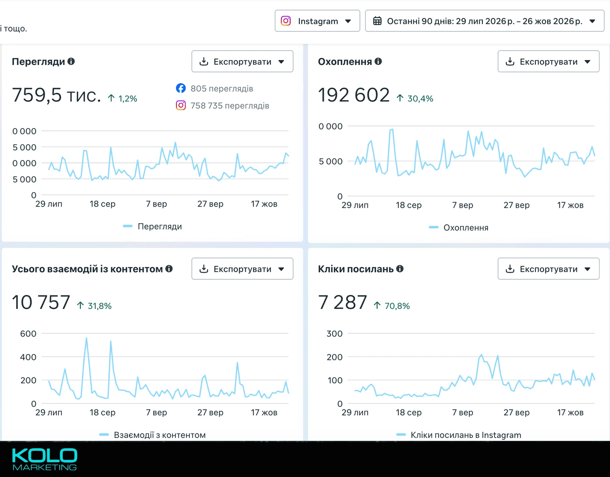The width and height of the screenshot is (610, 477).
Task: Click the info icon next to Кліки посилань
Action: [x=400, y=269]
